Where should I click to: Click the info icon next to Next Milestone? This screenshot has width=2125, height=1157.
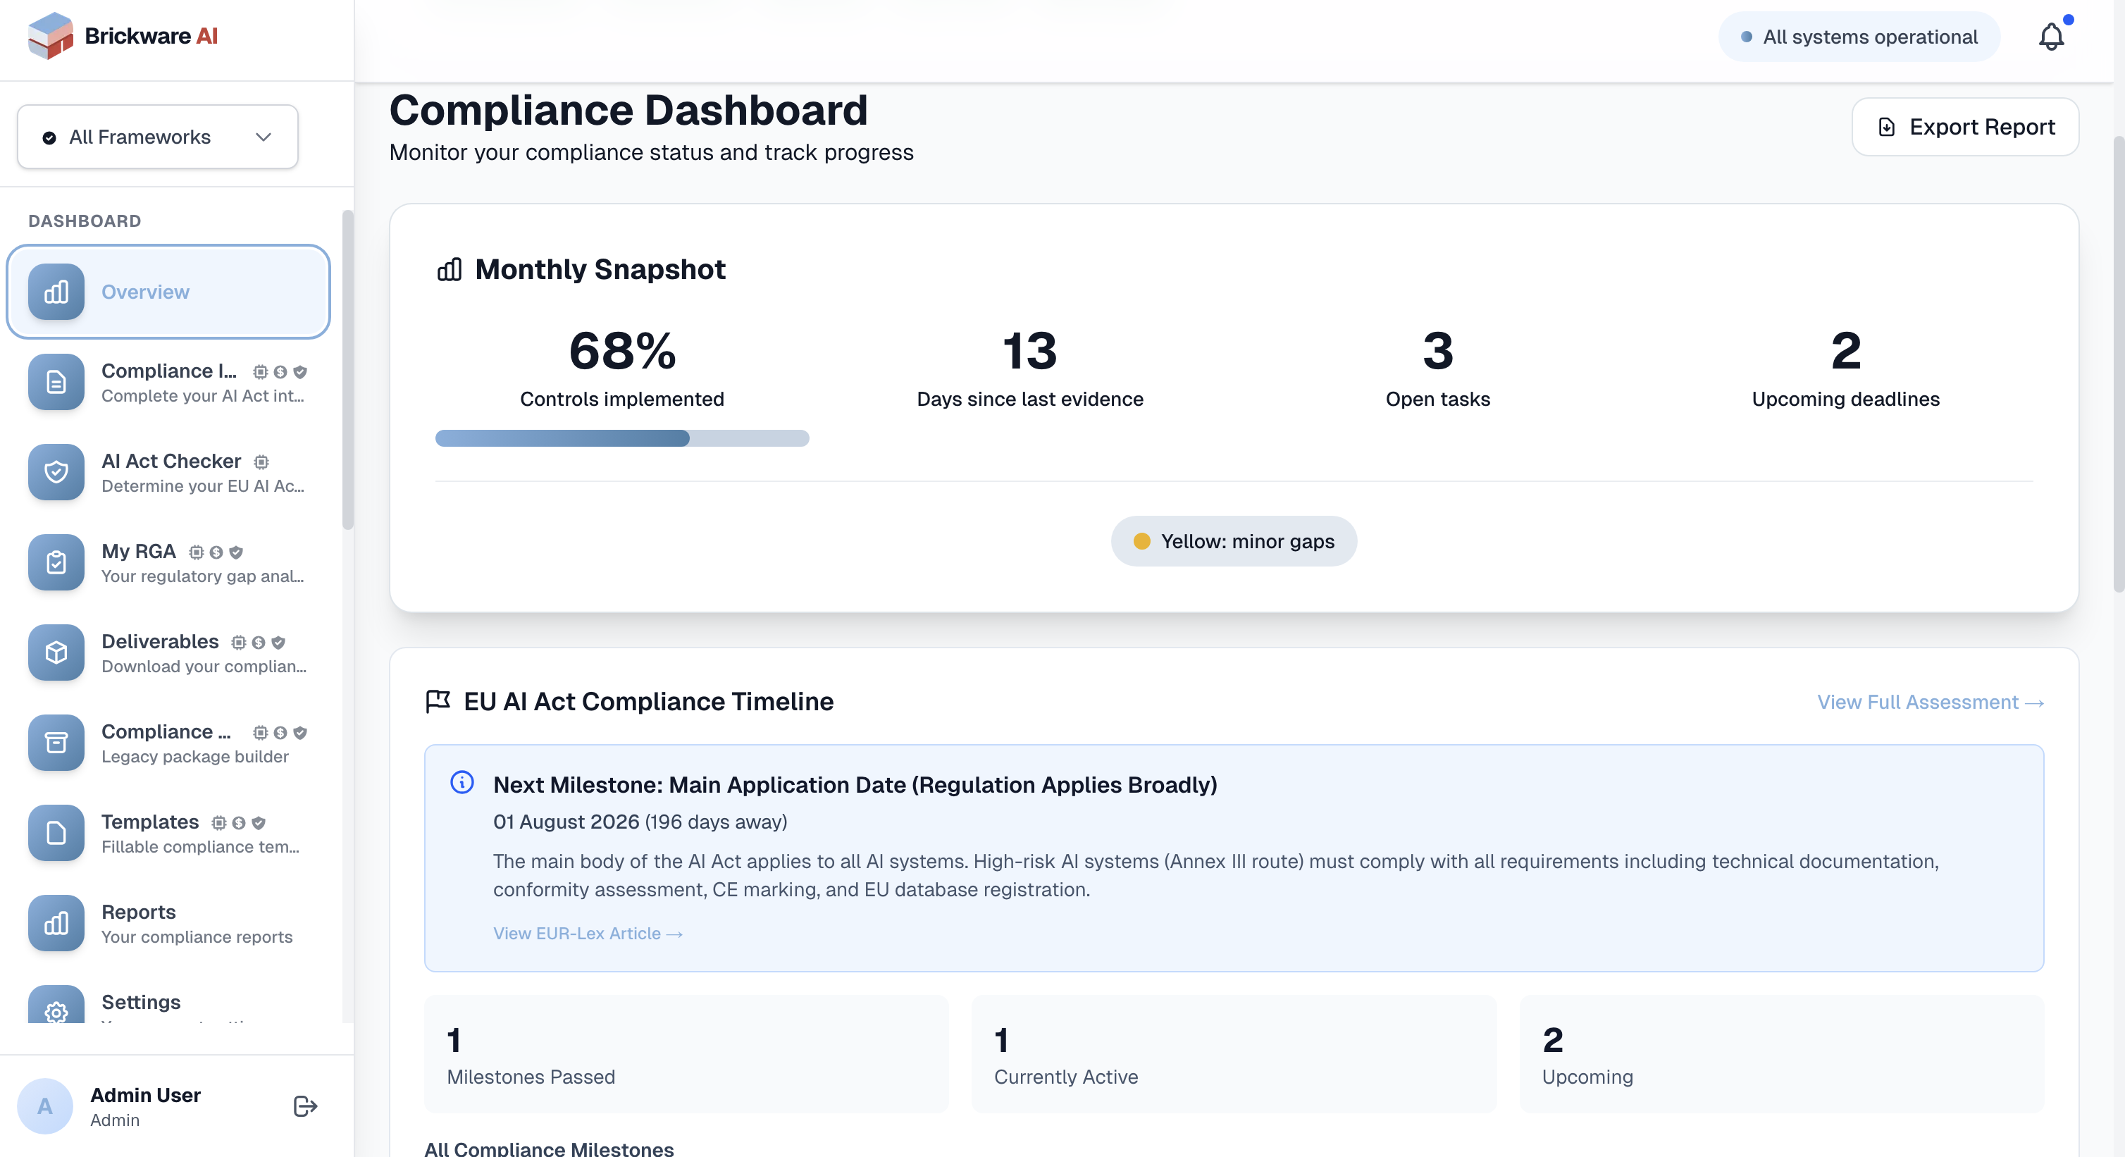click(x=462, y=782)
